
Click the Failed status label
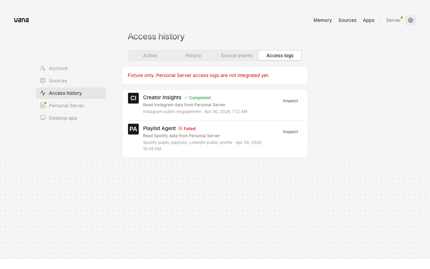(x=189, y=129)
